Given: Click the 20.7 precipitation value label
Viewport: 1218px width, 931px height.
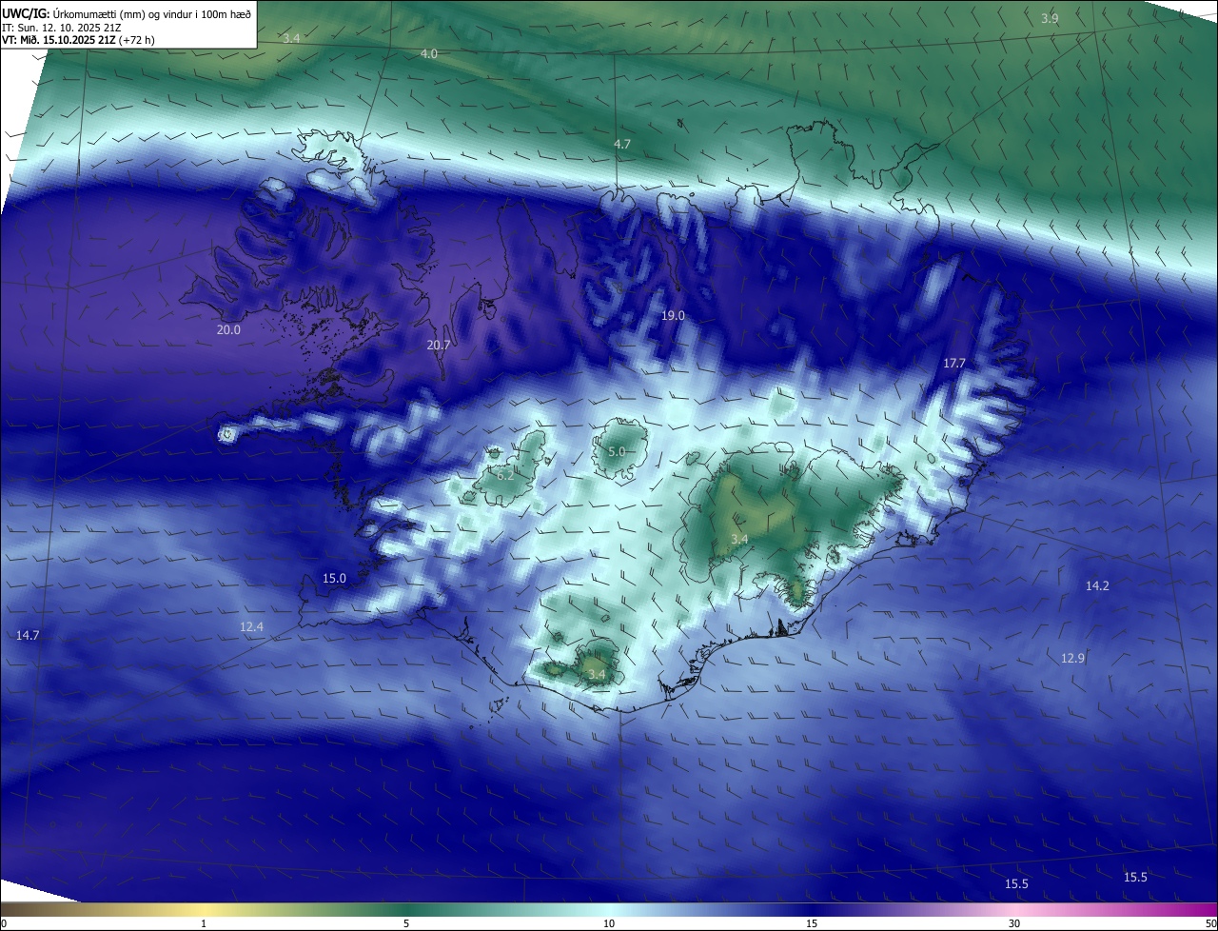Looking at the screenshot, I should click(438, 346).
